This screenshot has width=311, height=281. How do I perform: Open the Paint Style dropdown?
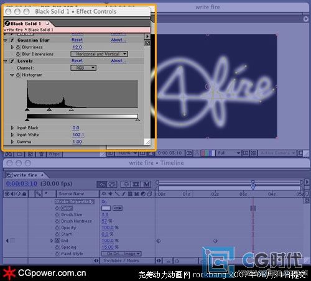pyautogui.click(x=121, y=254)
